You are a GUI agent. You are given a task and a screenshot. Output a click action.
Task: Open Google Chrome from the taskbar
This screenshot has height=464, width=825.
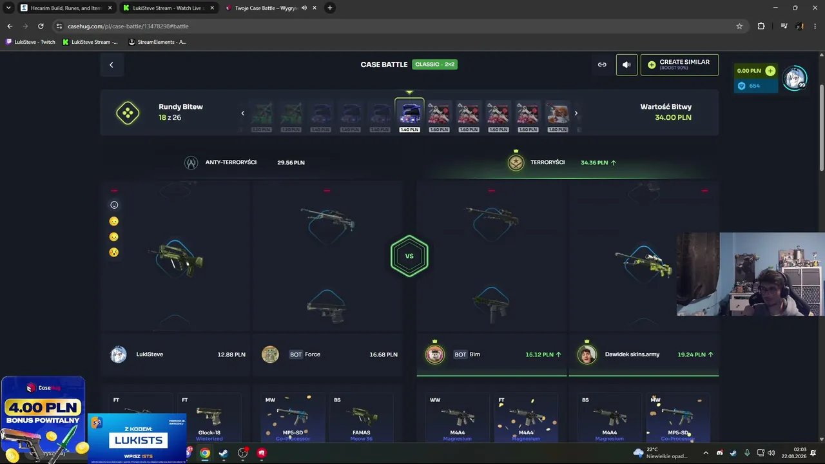tap(204, 453)
